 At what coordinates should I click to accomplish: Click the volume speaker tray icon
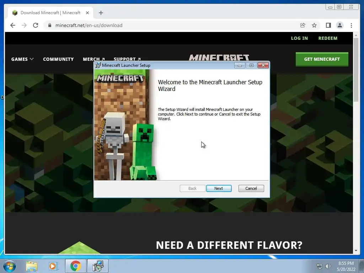coord(328,266)
